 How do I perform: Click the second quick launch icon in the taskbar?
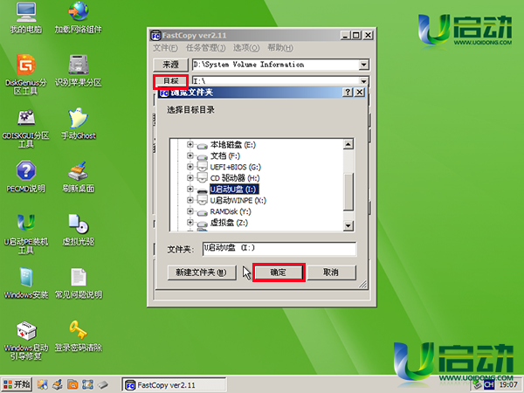pyautogui.click(x=58, y=384)
